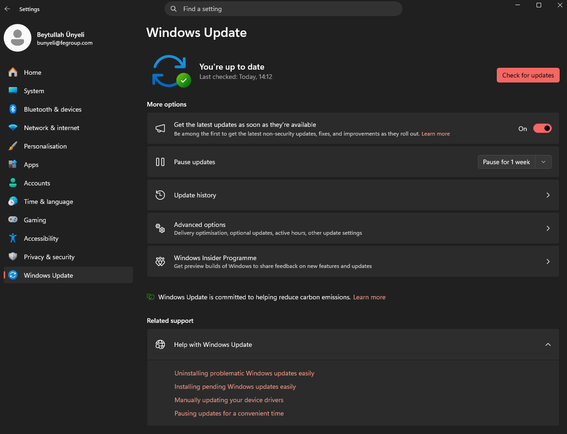Image resolution: width=567 pixels, height=434 pixels.
Task: Turn off the get latest updates toggle
Action: tap(543, 129)
